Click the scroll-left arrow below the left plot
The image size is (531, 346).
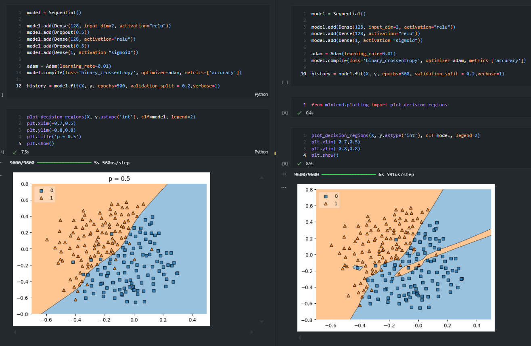click(x=15, y=332)
